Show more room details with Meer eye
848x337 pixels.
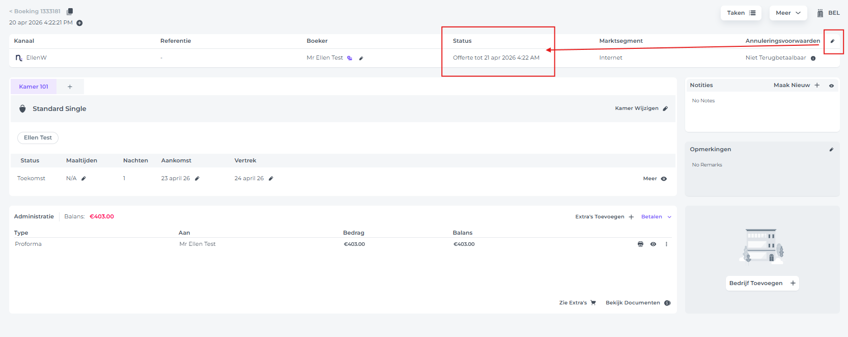pyautogui.click(x=655, y=179)
